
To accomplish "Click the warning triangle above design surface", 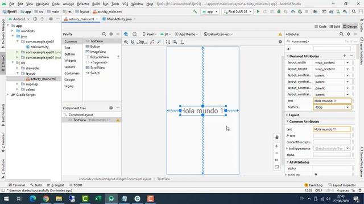I will point(280,34).
